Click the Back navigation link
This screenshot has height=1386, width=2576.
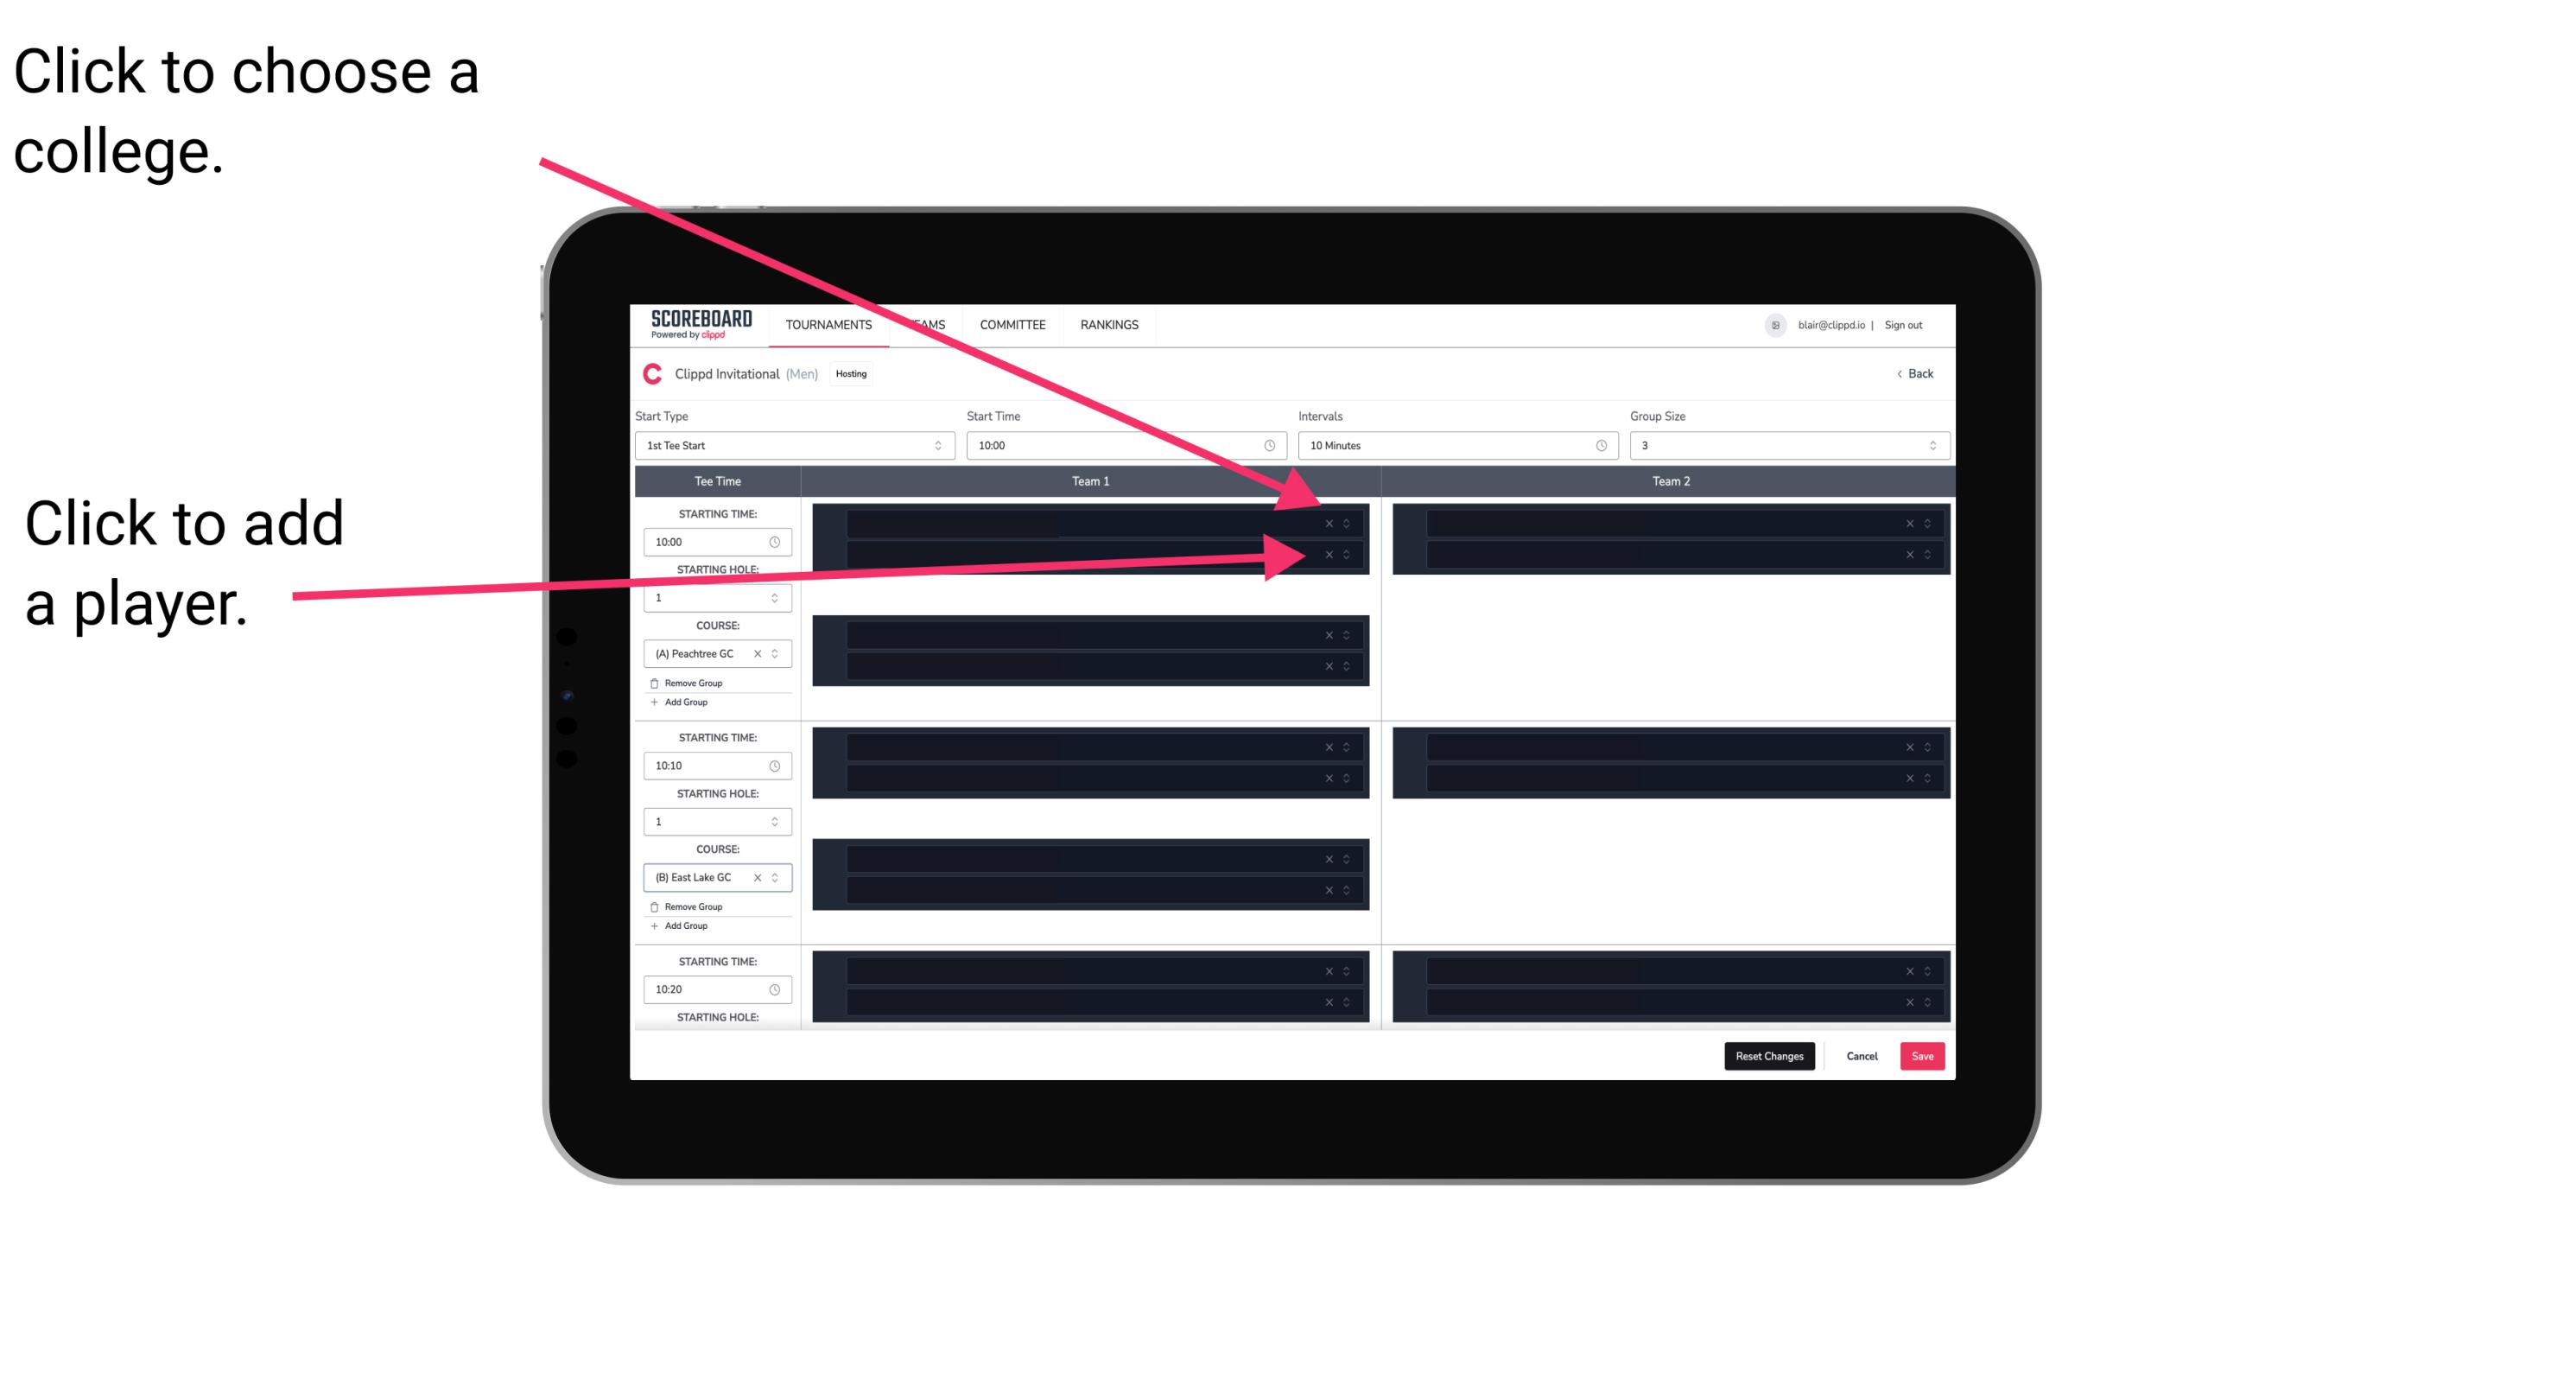[1914, 372]
